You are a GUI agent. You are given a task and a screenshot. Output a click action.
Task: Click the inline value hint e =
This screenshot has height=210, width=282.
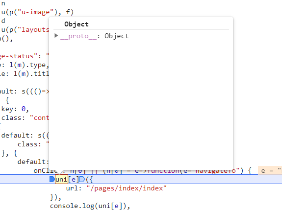click(270, 170)
